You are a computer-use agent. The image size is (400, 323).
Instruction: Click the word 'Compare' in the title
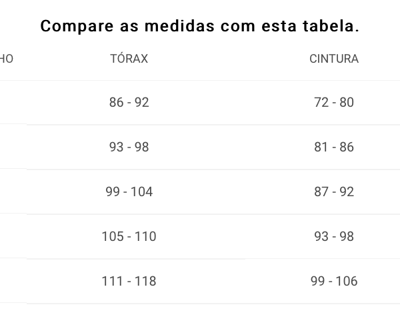(77, 27)
